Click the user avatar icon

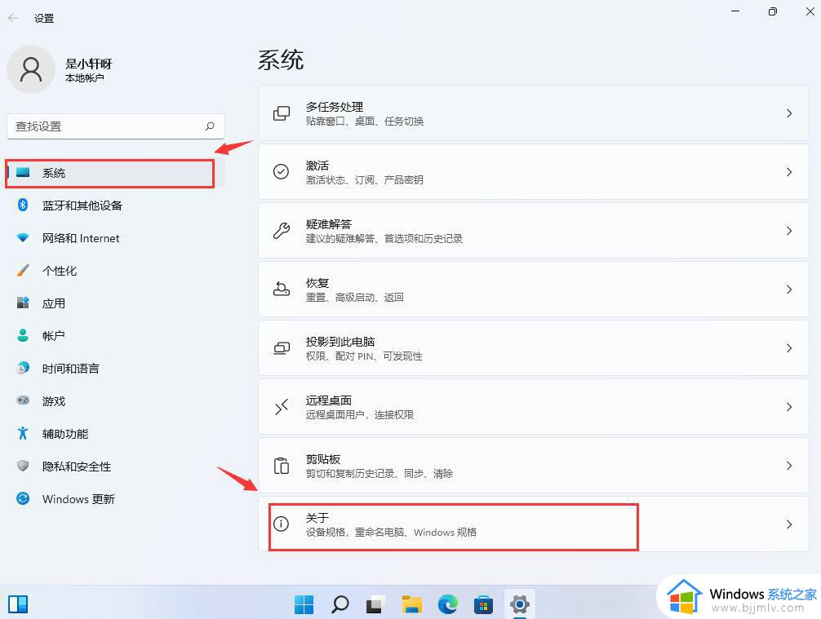(x=31, y=69)
